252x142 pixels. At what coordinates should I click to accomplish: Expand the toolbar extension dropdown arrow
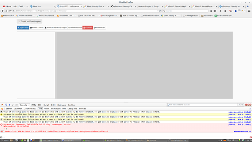point(245,11)
